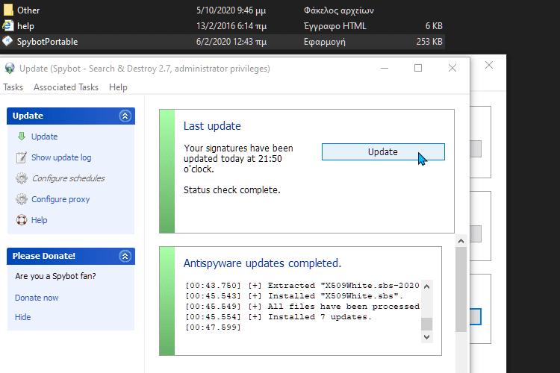Screen dimensions: 560x373
Task: Select the help file name in list
Action: point(25,26)
